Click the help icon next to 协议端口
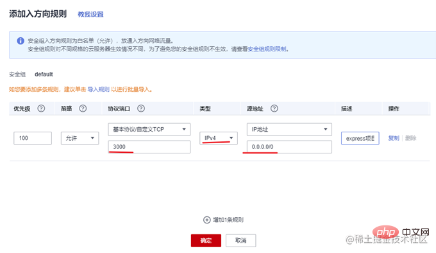Screen dimensions: 436x253 coord(141,109)
